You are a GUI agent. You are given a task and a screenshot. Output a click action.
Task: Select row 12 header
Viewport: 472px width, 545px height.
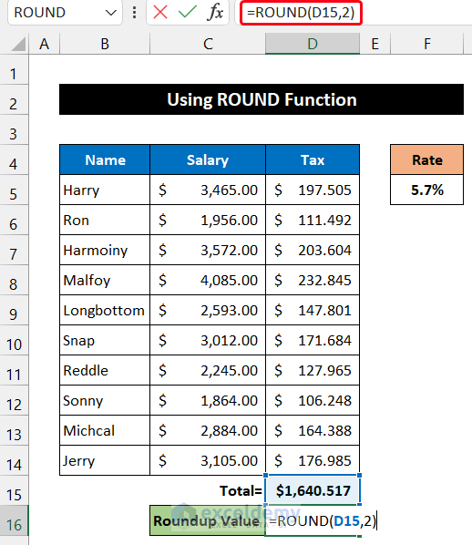(x=14, y=400)
